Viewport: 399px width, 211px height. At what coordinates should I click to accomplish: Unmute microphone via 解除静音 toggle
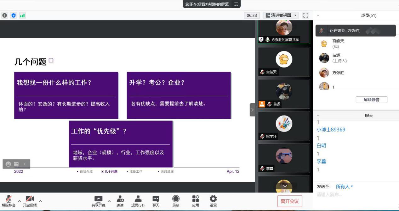click(x=9, y=201)
